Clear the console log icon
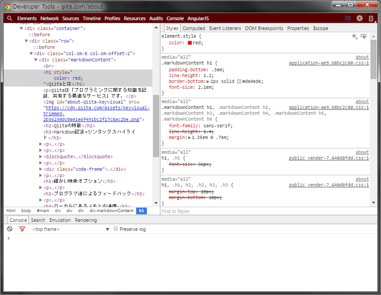 click(x=10, y=229)
